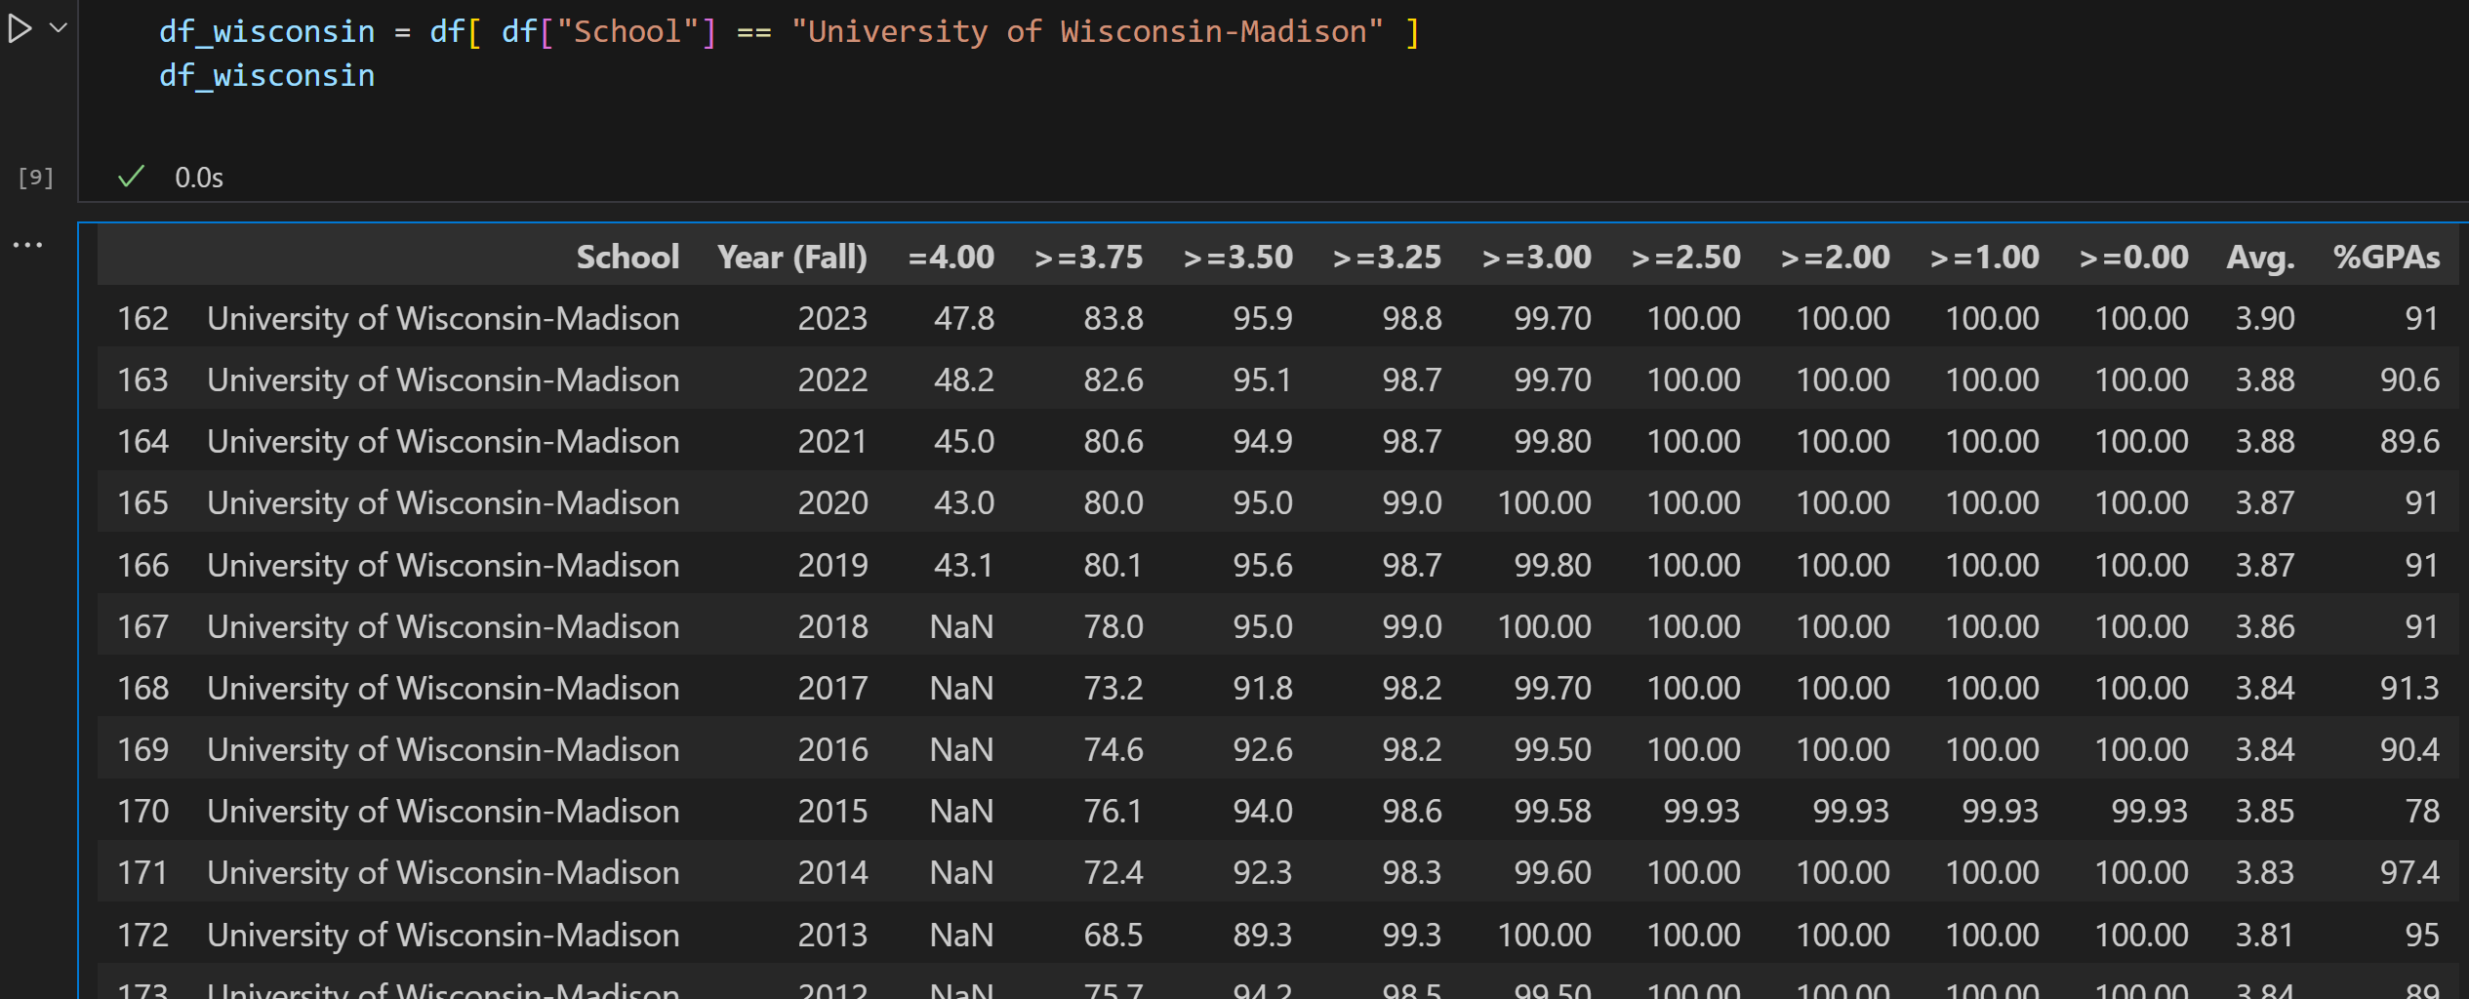
Task: Click the 99.58 value in row 170
Action: click(1553, 811)
